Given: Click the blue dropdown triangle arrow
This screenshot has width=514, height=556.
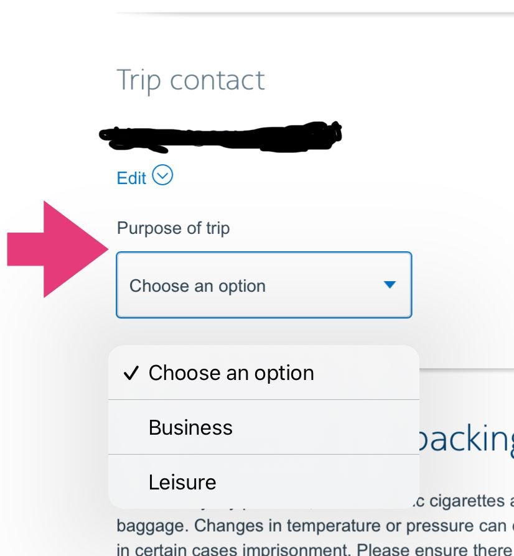Looking at the screenshot, I should [x=390, y=285].
